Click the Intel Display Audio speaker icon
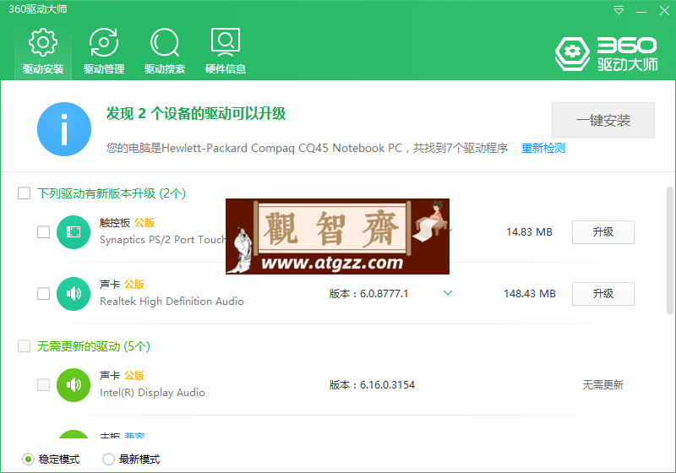 pyautogui.click(x=74, y=384)
